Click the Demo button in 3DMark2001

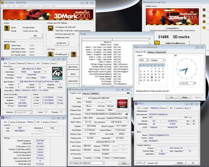(x=73, y=74)
